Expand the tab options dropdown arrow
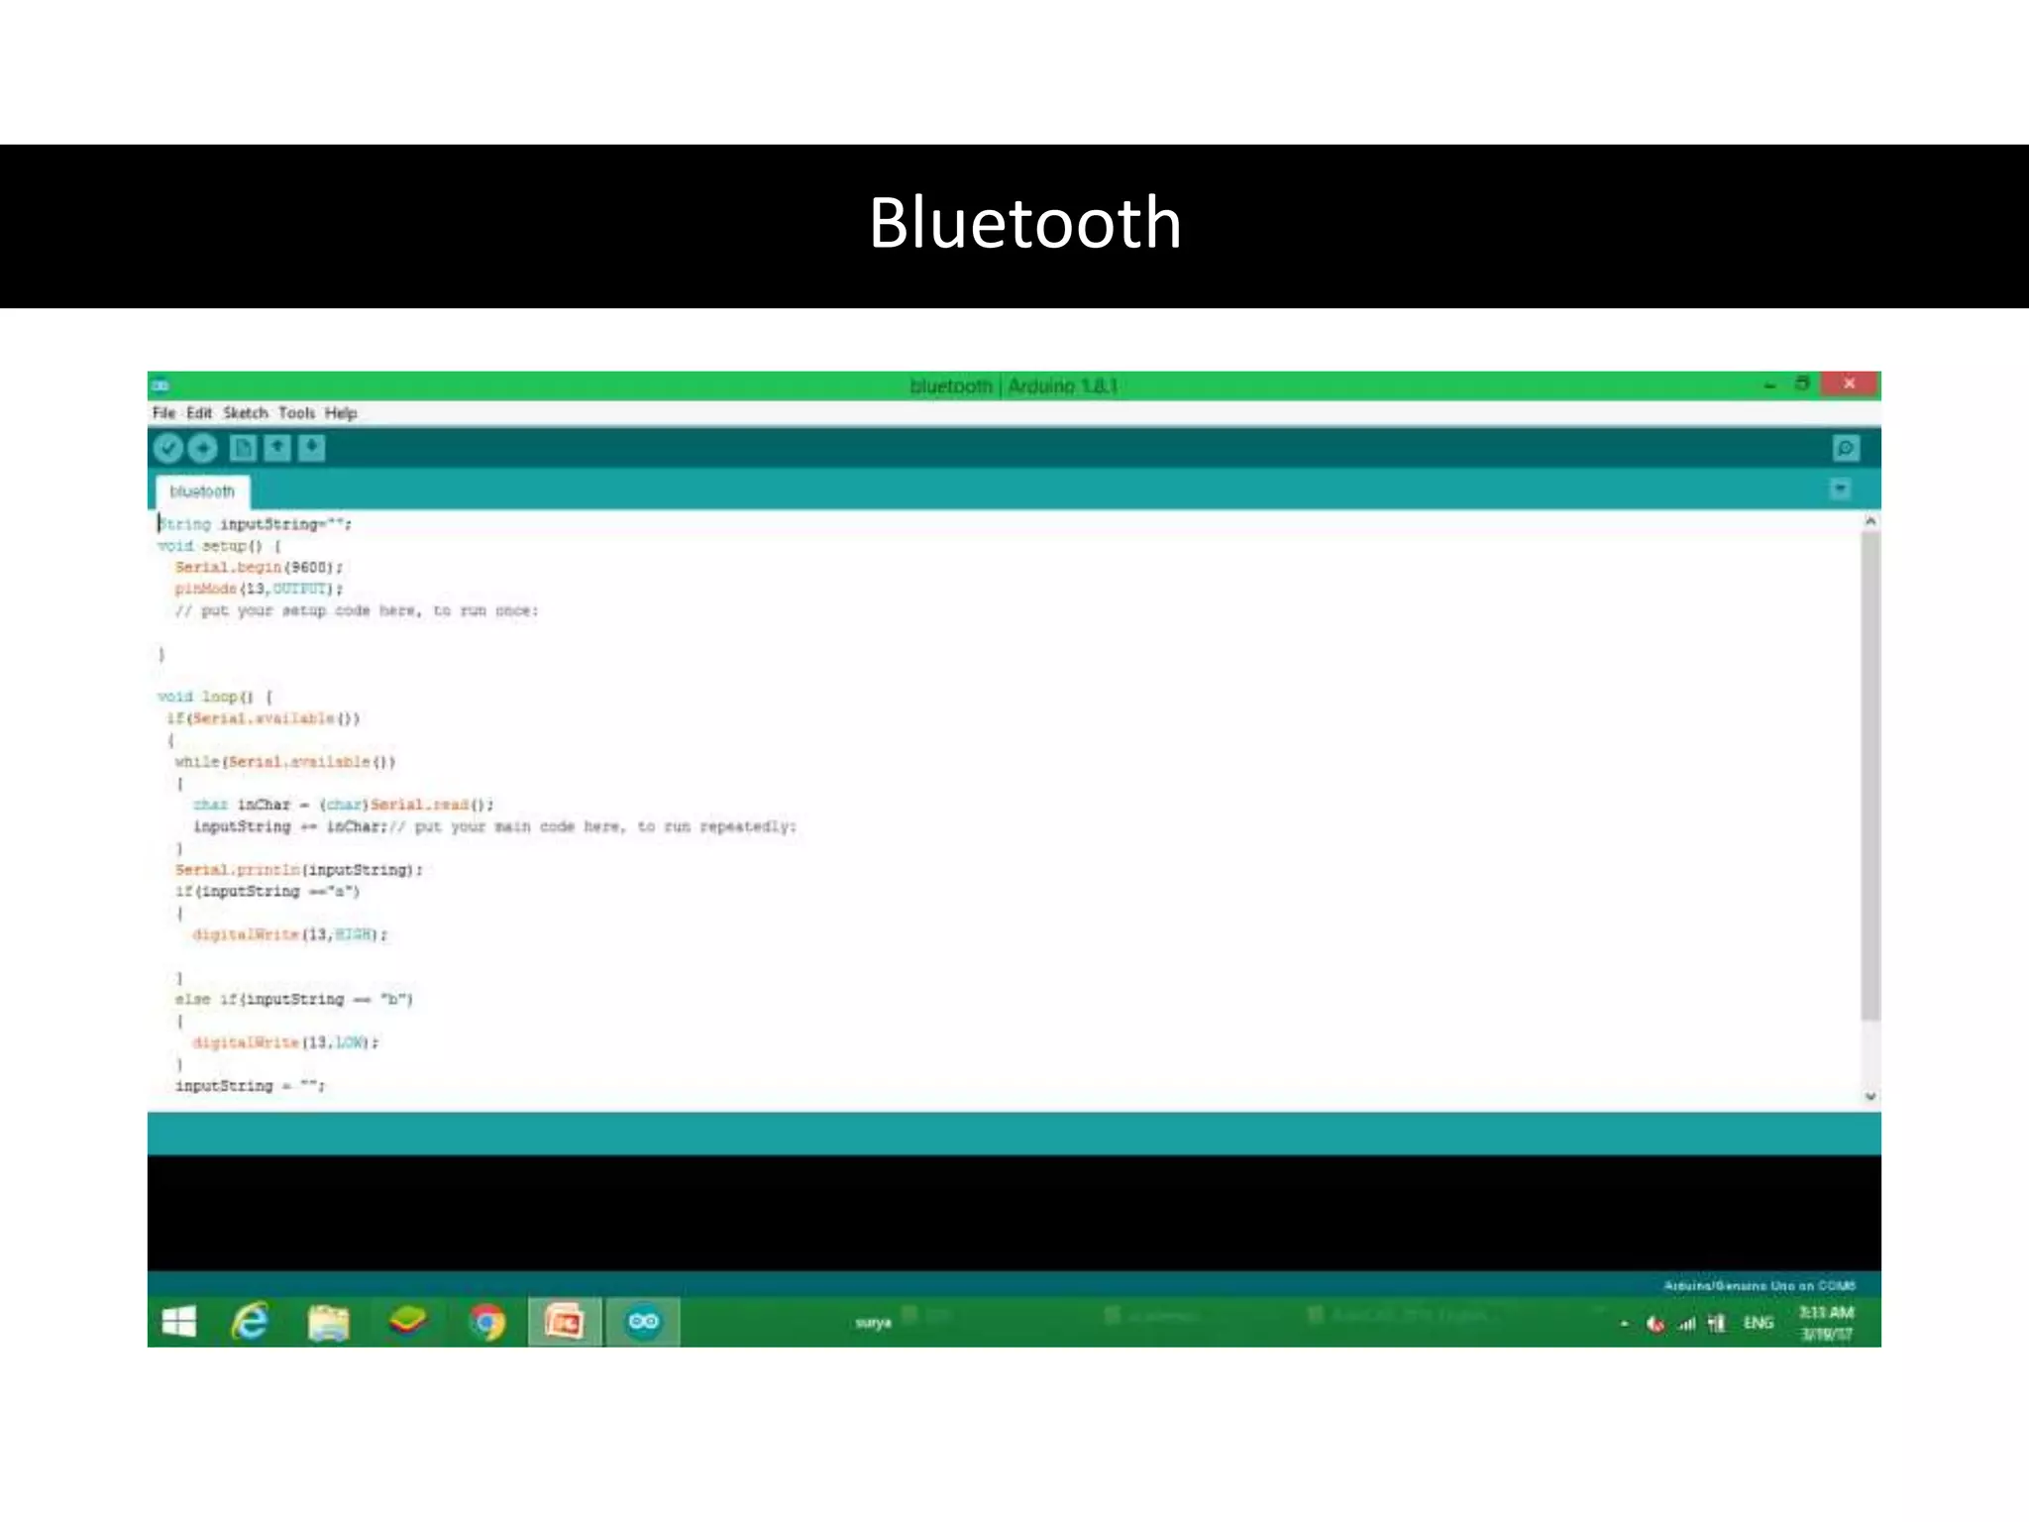 [x=1841, y=489]
